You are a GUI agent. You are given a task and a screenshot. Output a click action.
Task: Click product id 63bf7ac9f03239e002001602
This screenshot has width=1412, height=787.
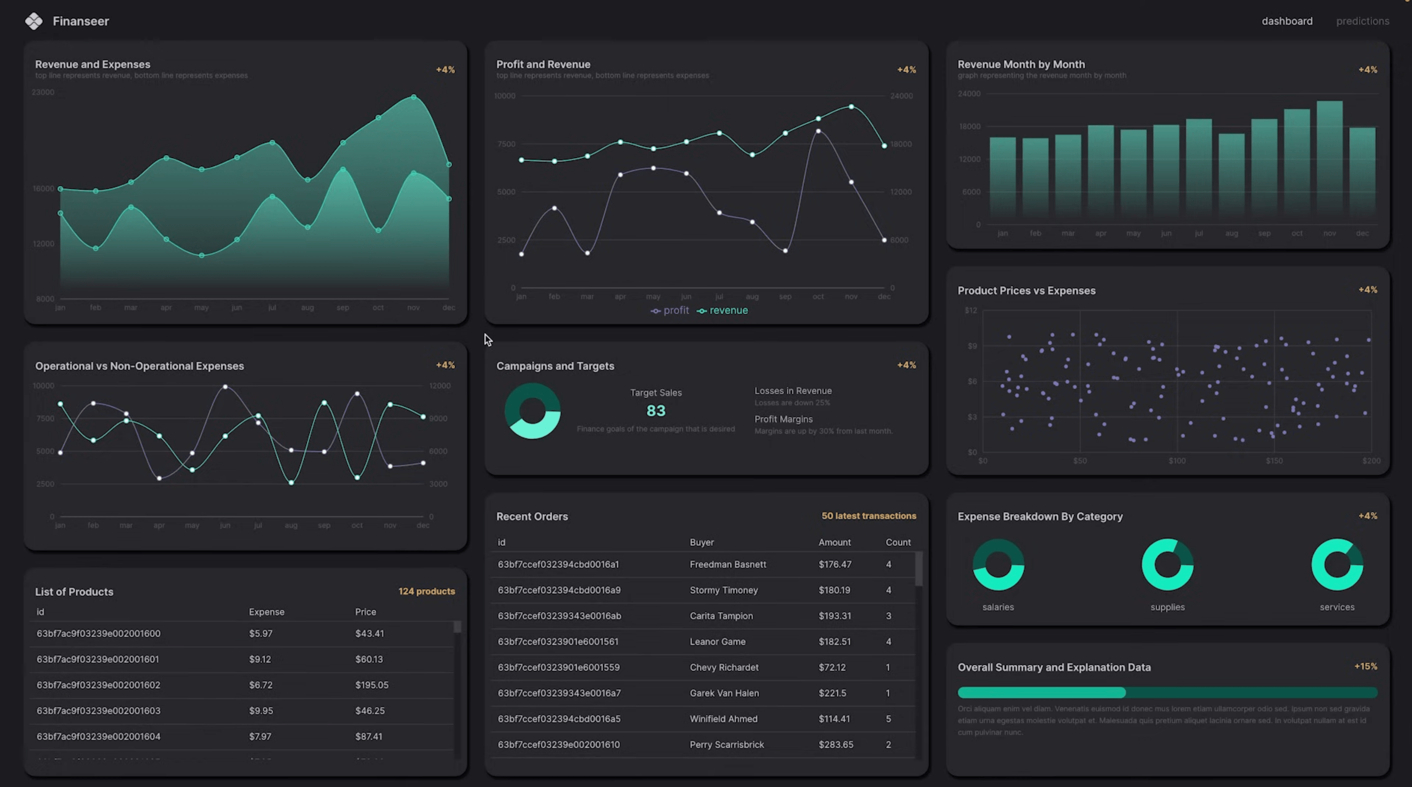pyautogui.click(x=98, y=685)
